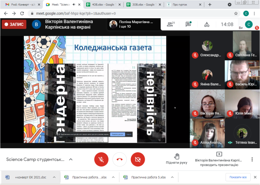Select Василь Юрі... participant video tile
This screenshot has width=260, height=185.
242,74
